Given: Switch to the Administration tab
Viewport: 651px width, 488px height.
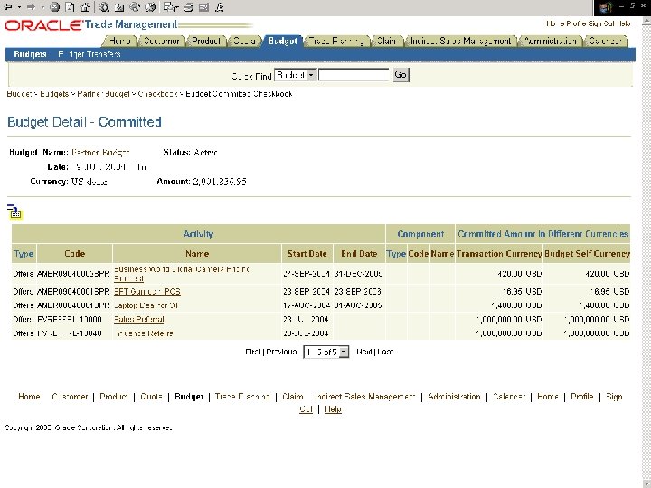Looking at the screenshot, I should point(550,41).
